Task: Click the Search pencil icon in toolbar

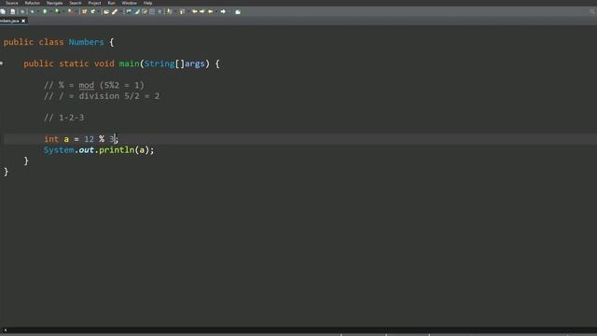Action: point(115,11)
